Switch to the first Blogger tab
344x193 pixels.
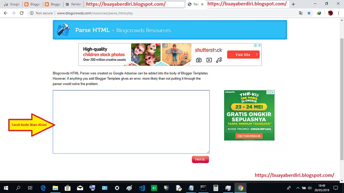click(32, 4)
